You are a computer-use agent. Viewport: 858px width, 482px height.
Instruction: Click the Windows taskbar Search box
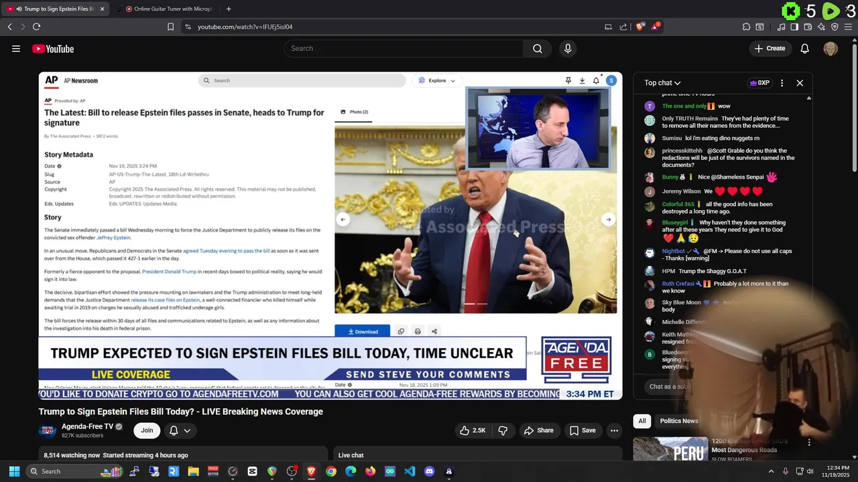pyautogui.click(x=74, y=471)
